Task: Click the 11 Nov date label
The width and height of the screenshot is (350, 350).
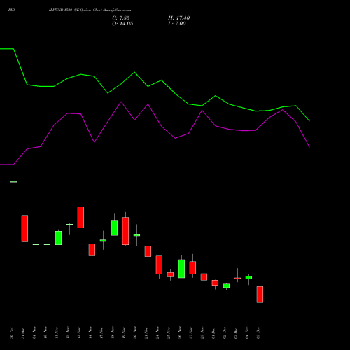Action: (x=57, y=333)
